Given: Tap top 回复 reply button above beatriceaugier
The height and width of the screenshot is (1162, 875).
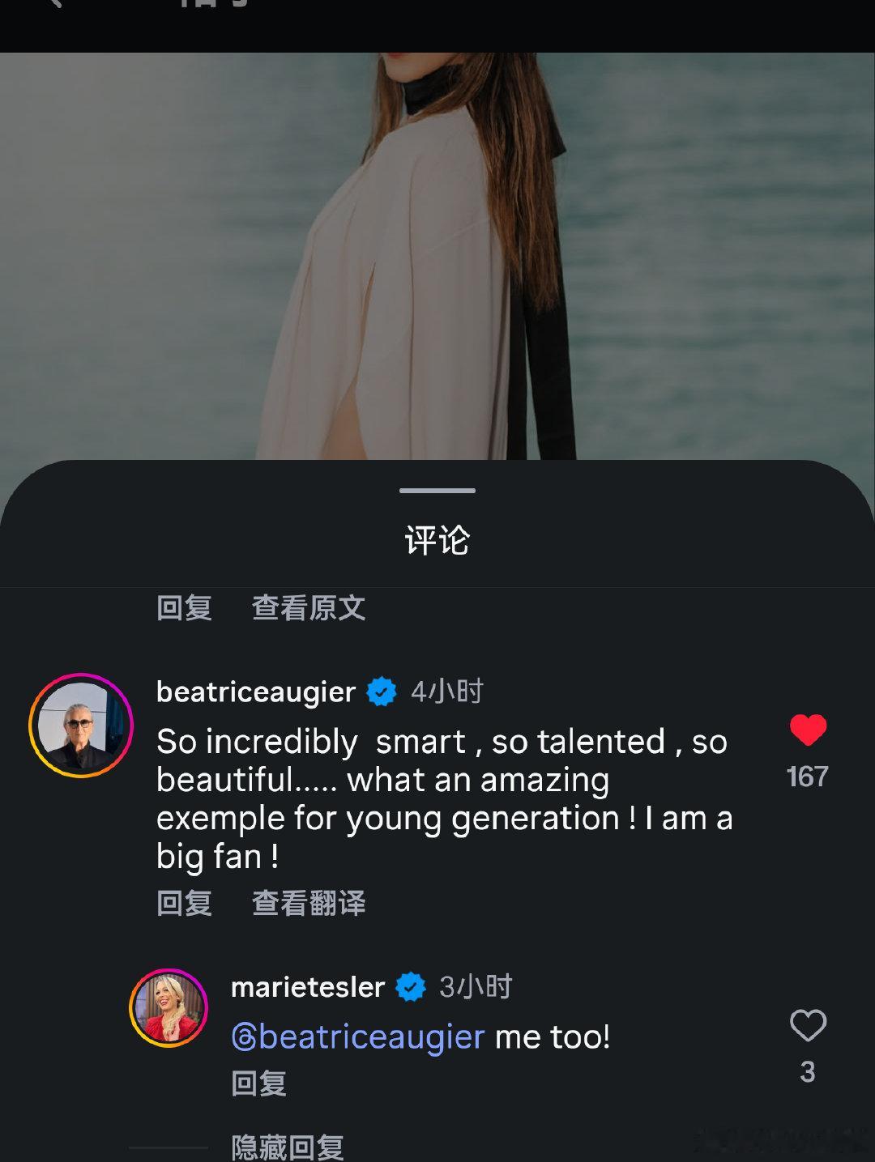Looking at the screenshot, I should click(x=184, y=608).
